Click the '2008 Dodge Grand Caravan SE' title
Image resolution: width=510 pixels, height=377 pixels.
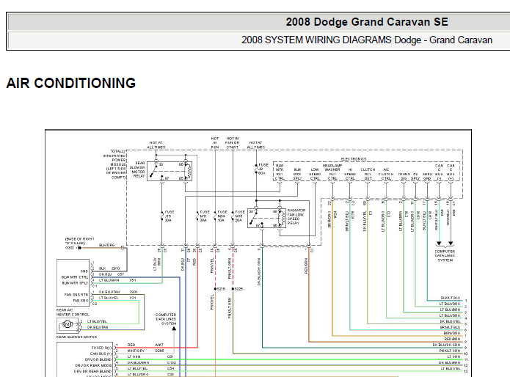[367, 22]
